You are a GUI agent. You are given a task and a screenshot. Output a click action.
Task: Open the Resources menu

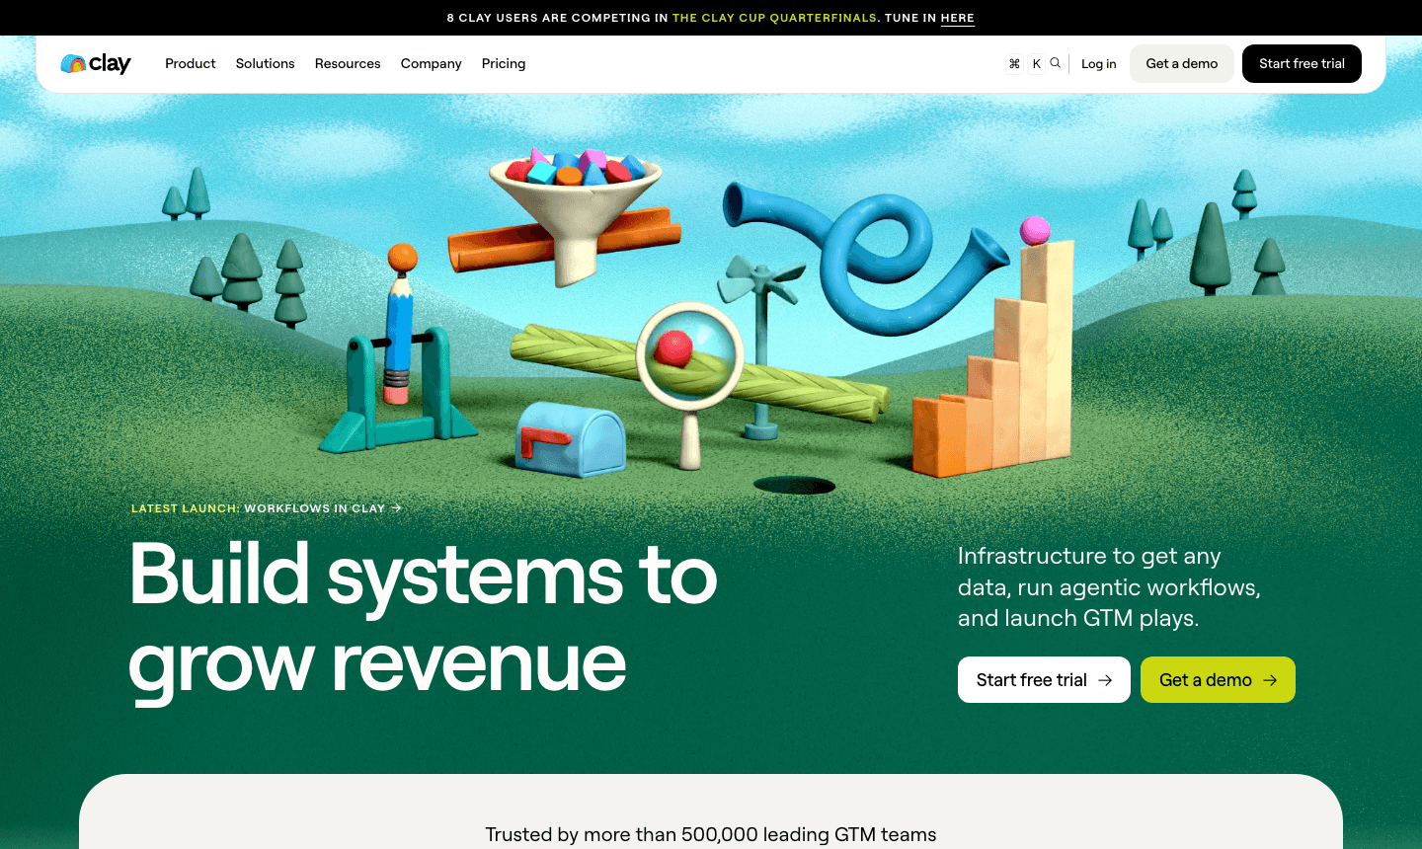pyautogui.click(x=348, y=63)
